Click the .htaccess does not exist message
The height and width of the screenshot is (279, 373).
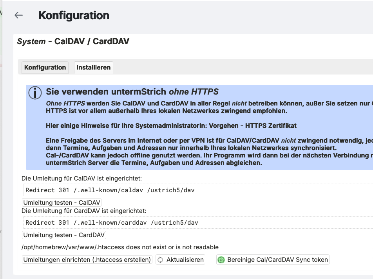click(120, 247)
